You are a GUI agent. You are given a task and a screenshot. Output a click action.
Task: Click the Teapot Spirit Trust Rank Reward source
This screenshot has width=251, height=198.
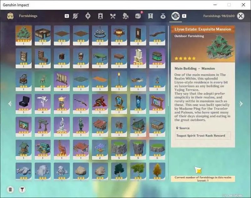pyautogui.click(x=203, y=136)
